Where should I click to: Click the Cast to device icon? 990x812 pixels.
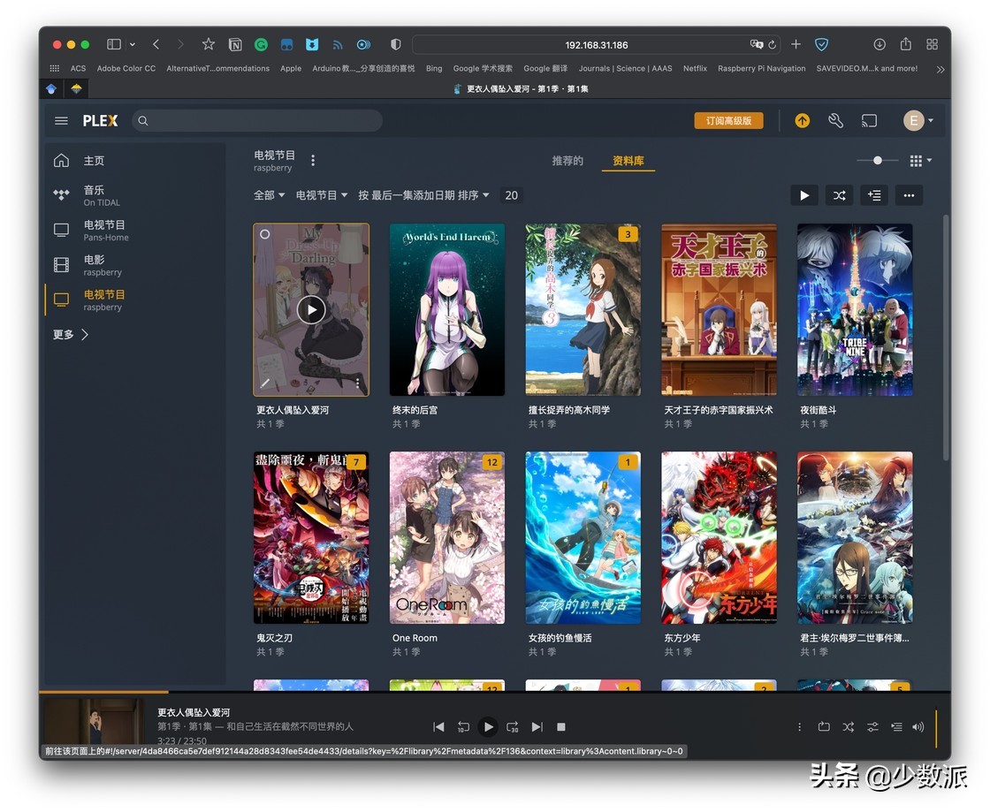(869, 120)
